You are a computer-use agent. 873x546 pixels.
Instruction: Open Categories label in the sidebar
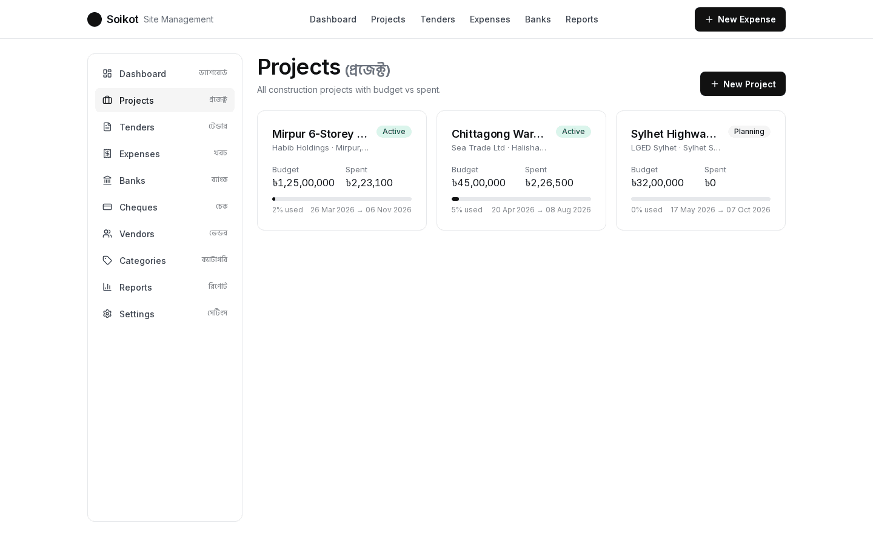pyautogui.click(x=142, y=260)
